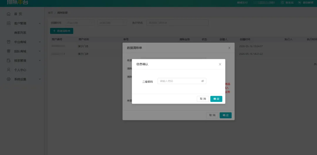The image size is (317, 155).
Task: Click the 二级密码 password input field
Action: click(x=182, y=81)
